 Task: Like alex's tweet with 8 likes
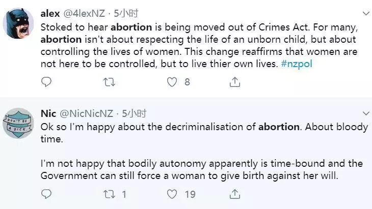pyautogui.click(x=172, y=82)
